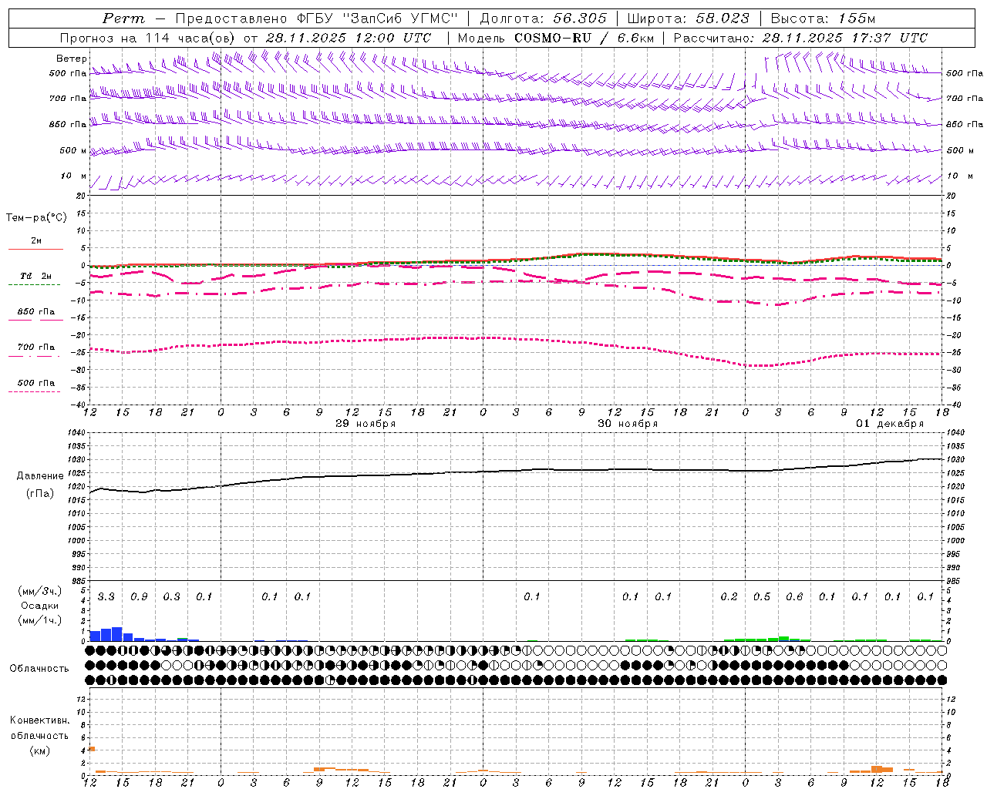Screen dimensions: 987x789
Task: Click the 'Долгота: 56.305' longitude value
Action: 543,18
